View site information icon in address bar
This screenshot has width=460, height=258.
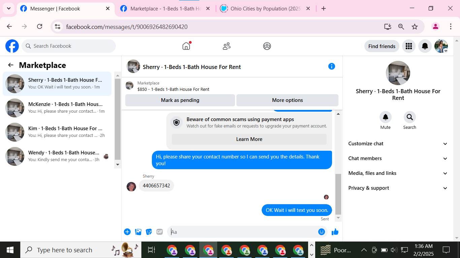pos(58,27)
